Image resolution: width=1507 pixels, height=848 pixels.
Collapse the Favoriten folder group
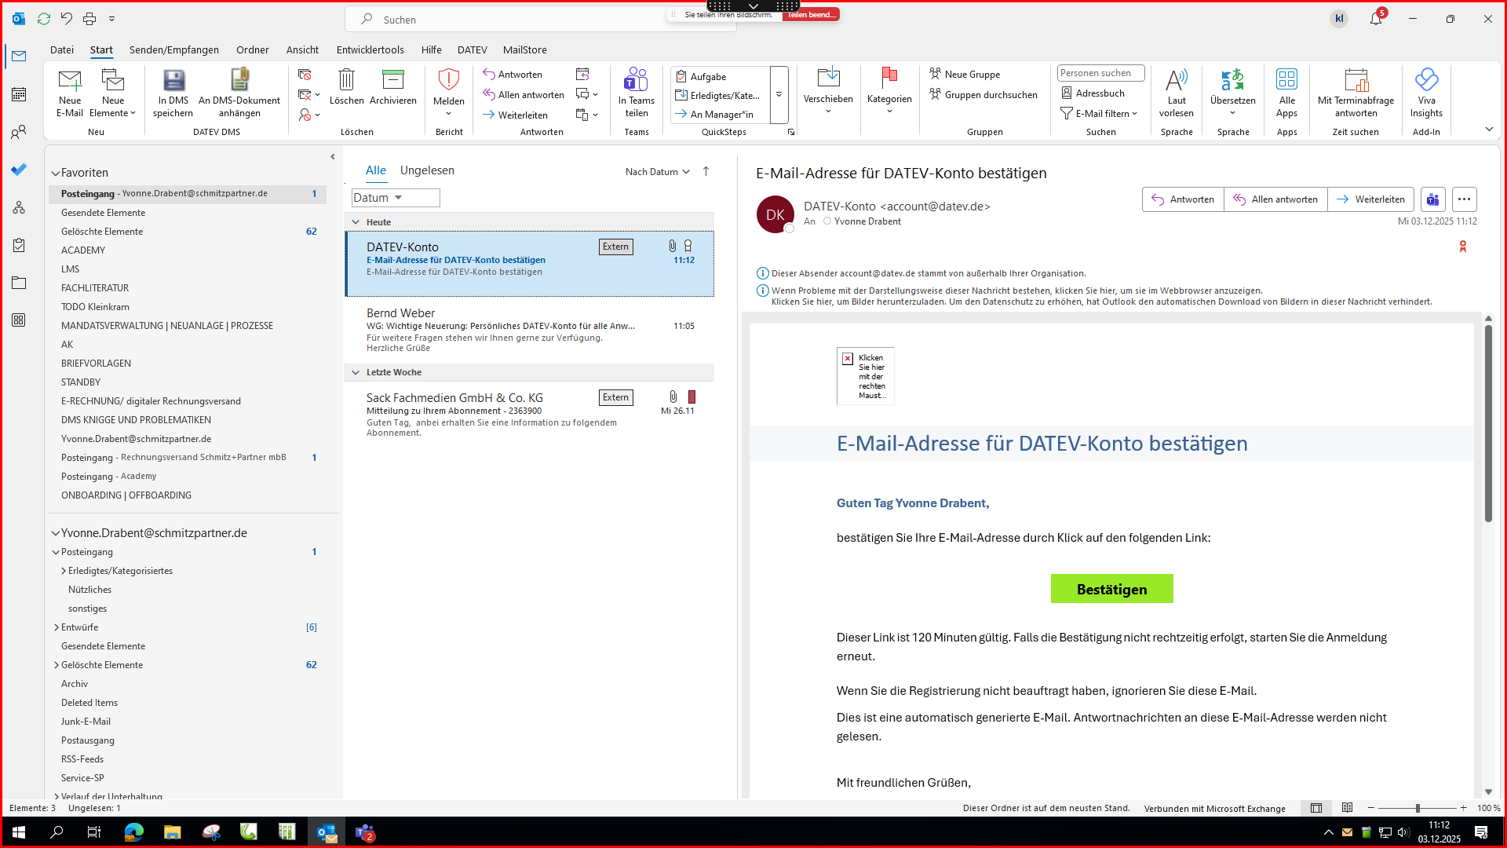(x=56, y=173)
